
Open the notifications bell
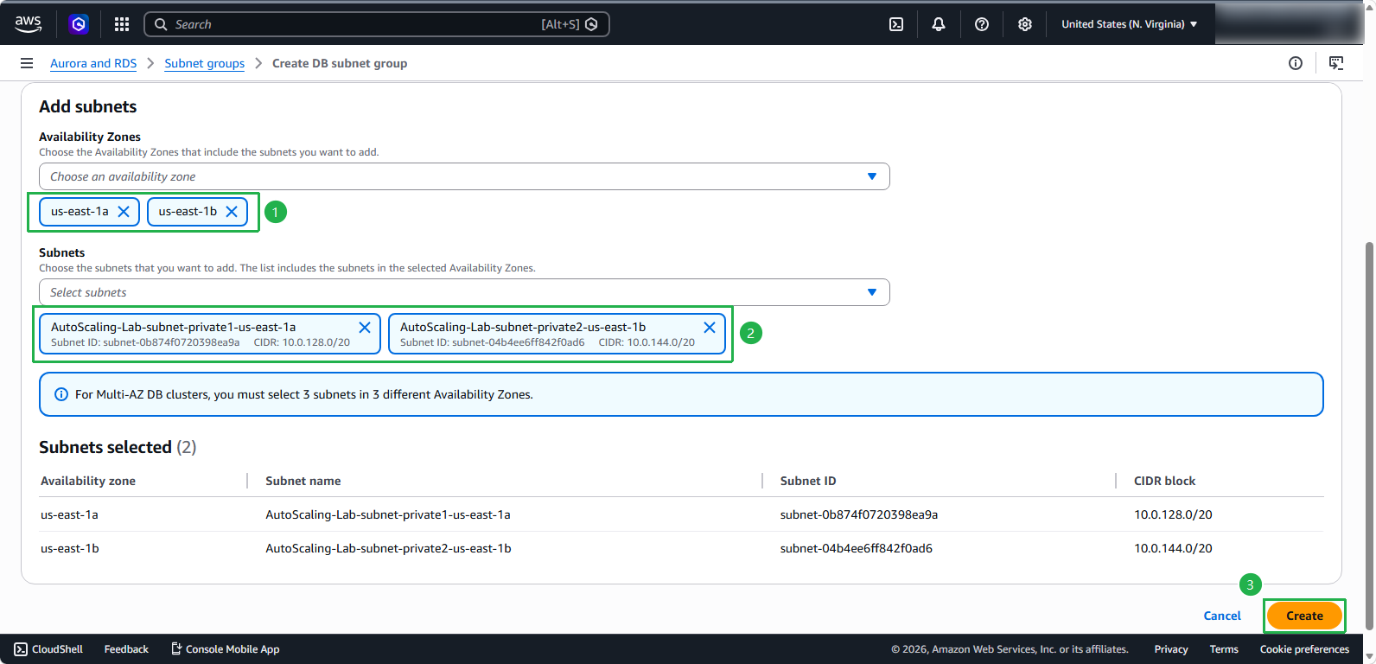(939, 24)
